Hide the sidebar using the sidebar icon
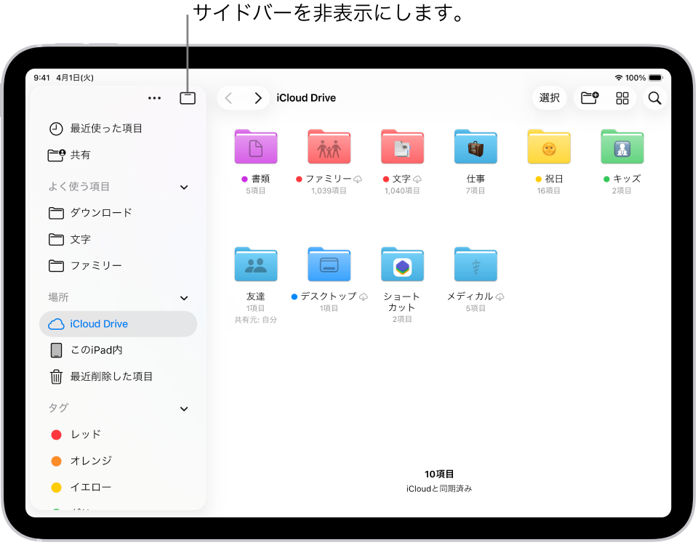The width and height of the screenshot is (698, 545). [187, 97]
